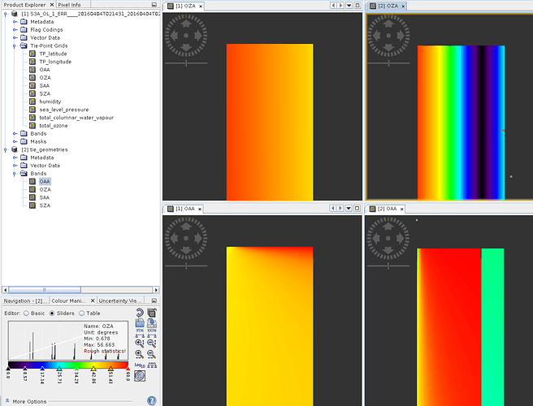Click the import colour palette folder icon

coord(141,323)
